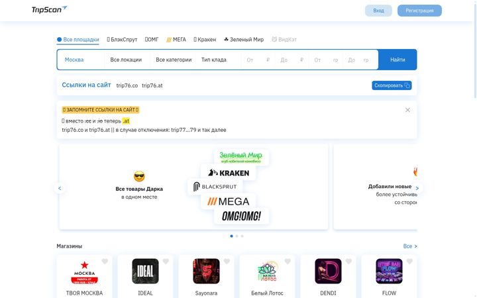
Task: Switch to the ОМГ tab
Action: [152, 40]
